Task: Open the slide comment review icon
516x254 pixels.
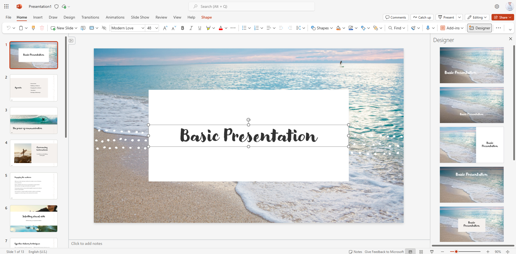Action: (x=83, y=28)
